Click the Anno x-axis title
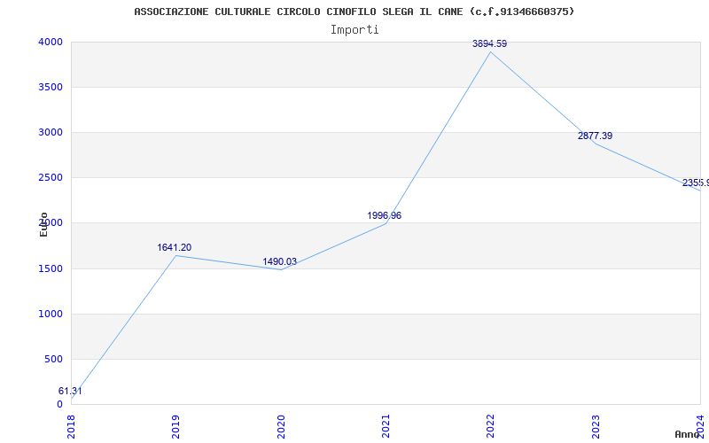Viewport: 709px width, 443px height. point(687,434)
